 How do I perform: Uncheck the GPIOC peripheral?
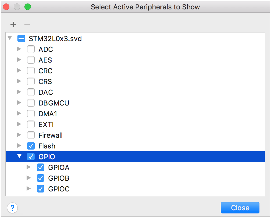click(x=40, y=189)
